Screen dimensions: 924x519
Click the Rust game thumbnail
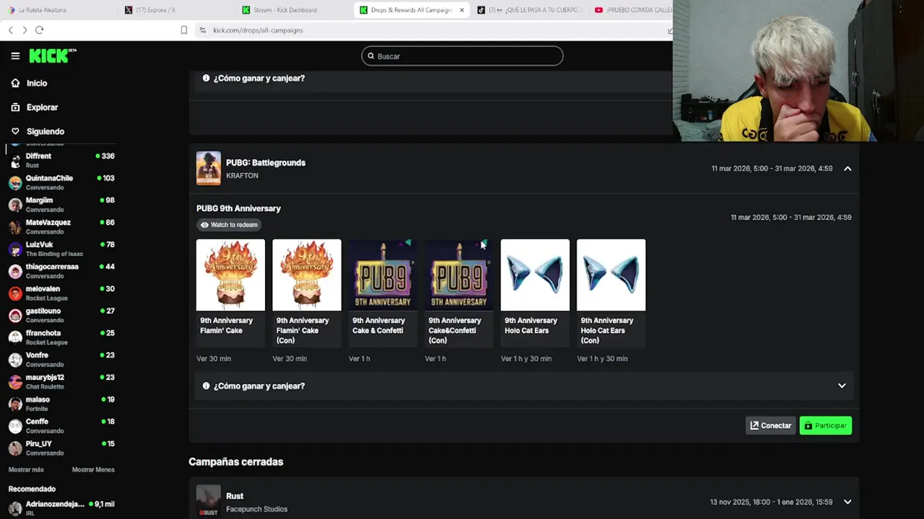point(209,502)
